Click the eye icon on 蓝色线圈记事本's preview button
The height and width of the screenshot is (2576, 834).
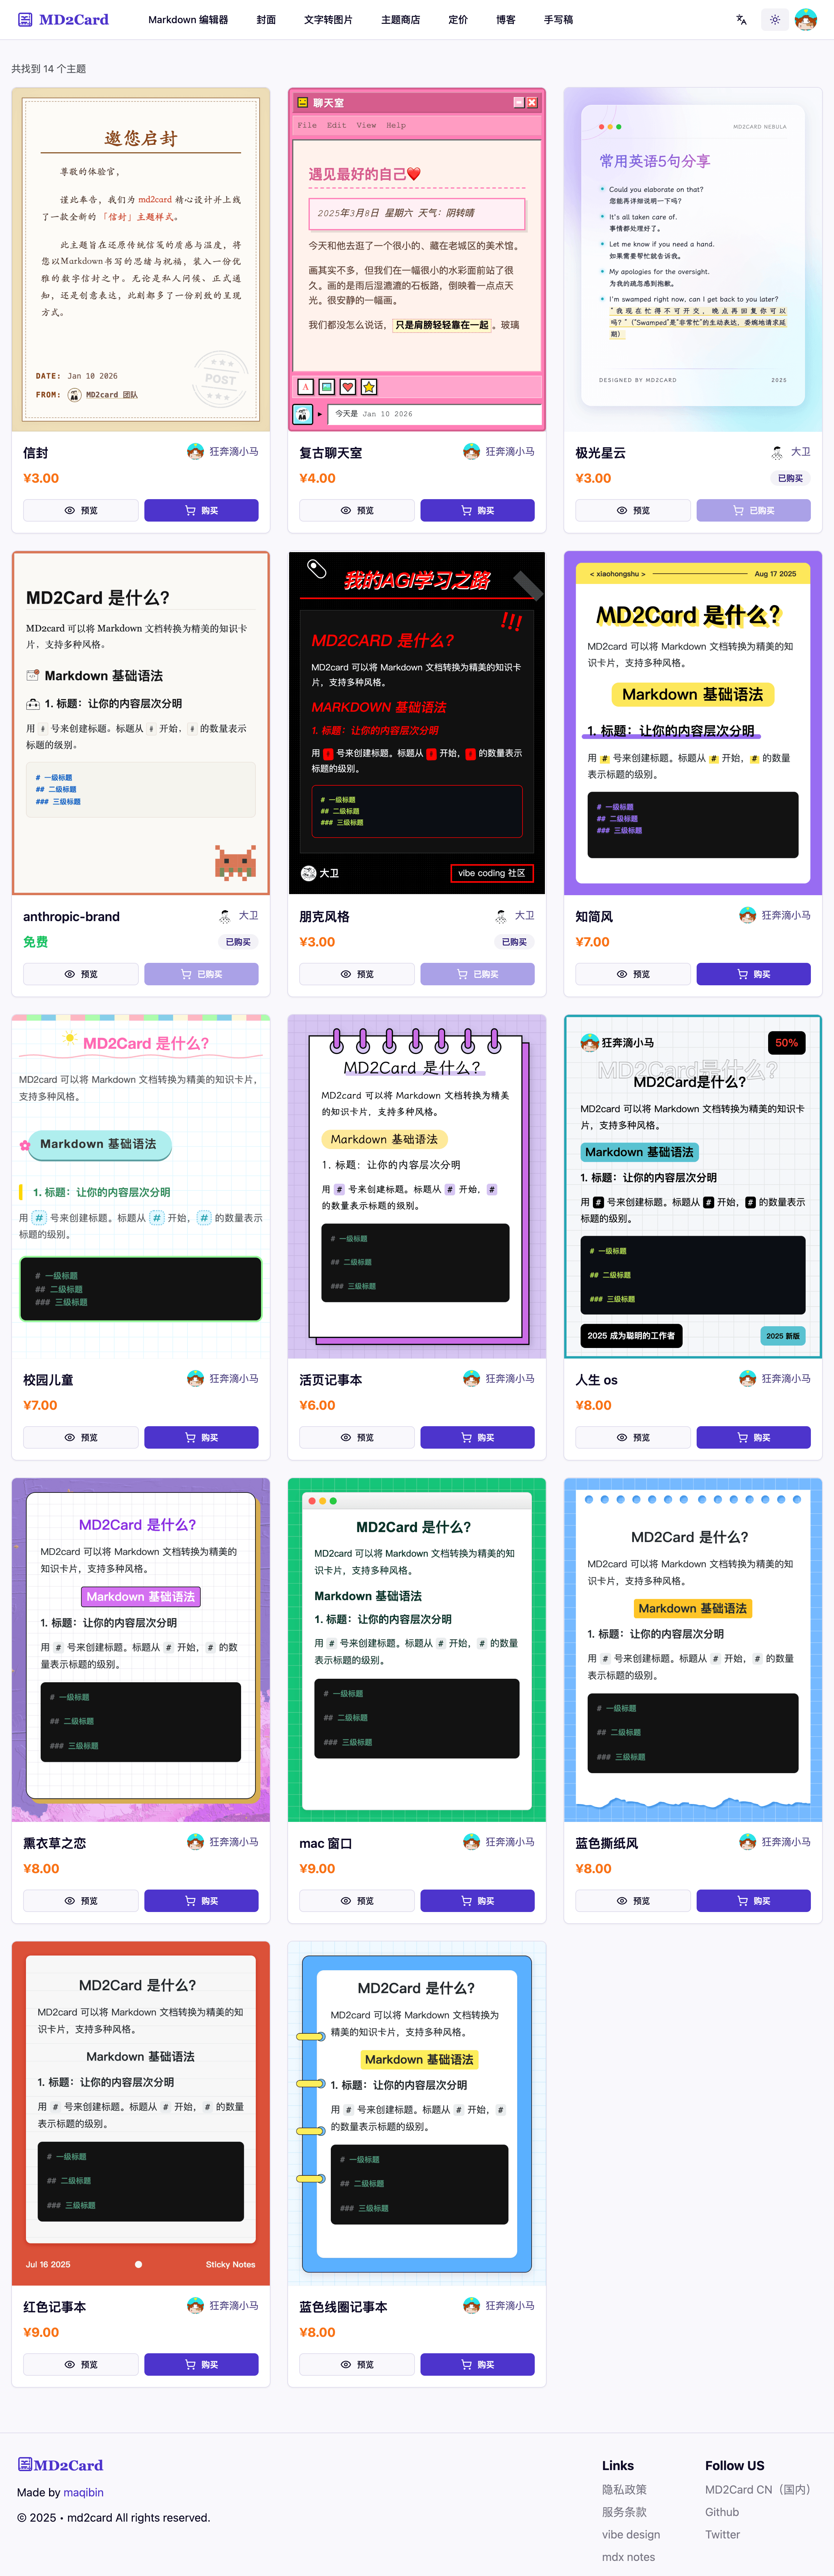[346, 2364]
